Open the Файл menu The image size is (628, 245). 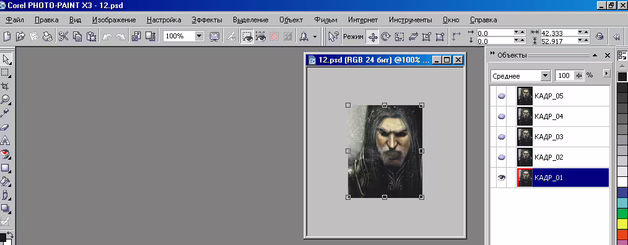pos(15,20)
